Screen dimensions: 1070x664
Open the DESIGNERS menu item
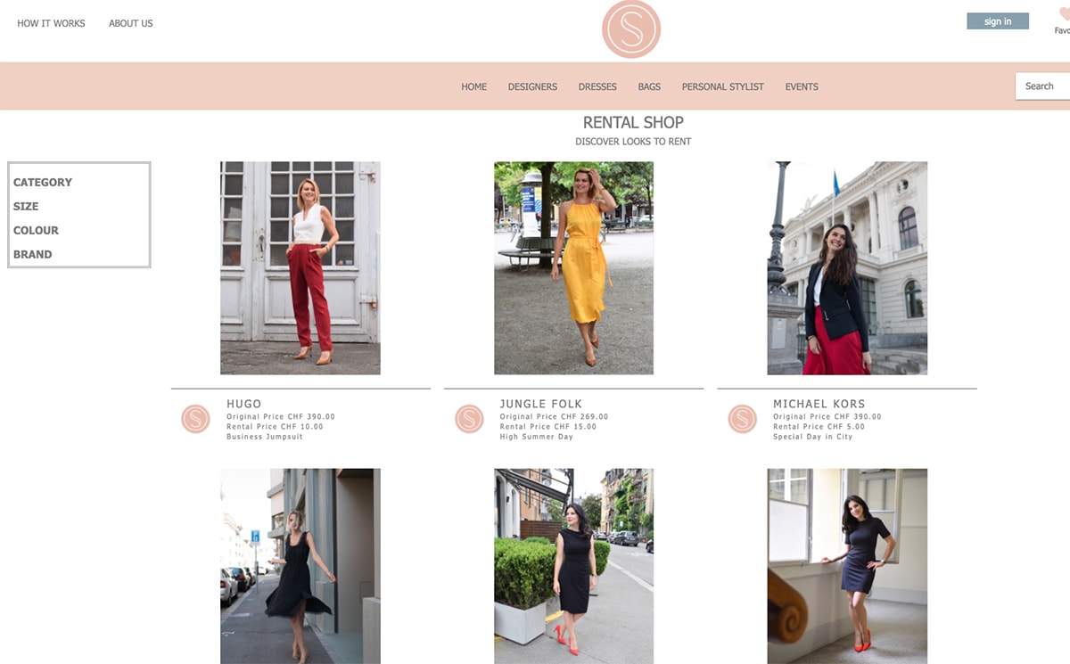click(532, 86)
